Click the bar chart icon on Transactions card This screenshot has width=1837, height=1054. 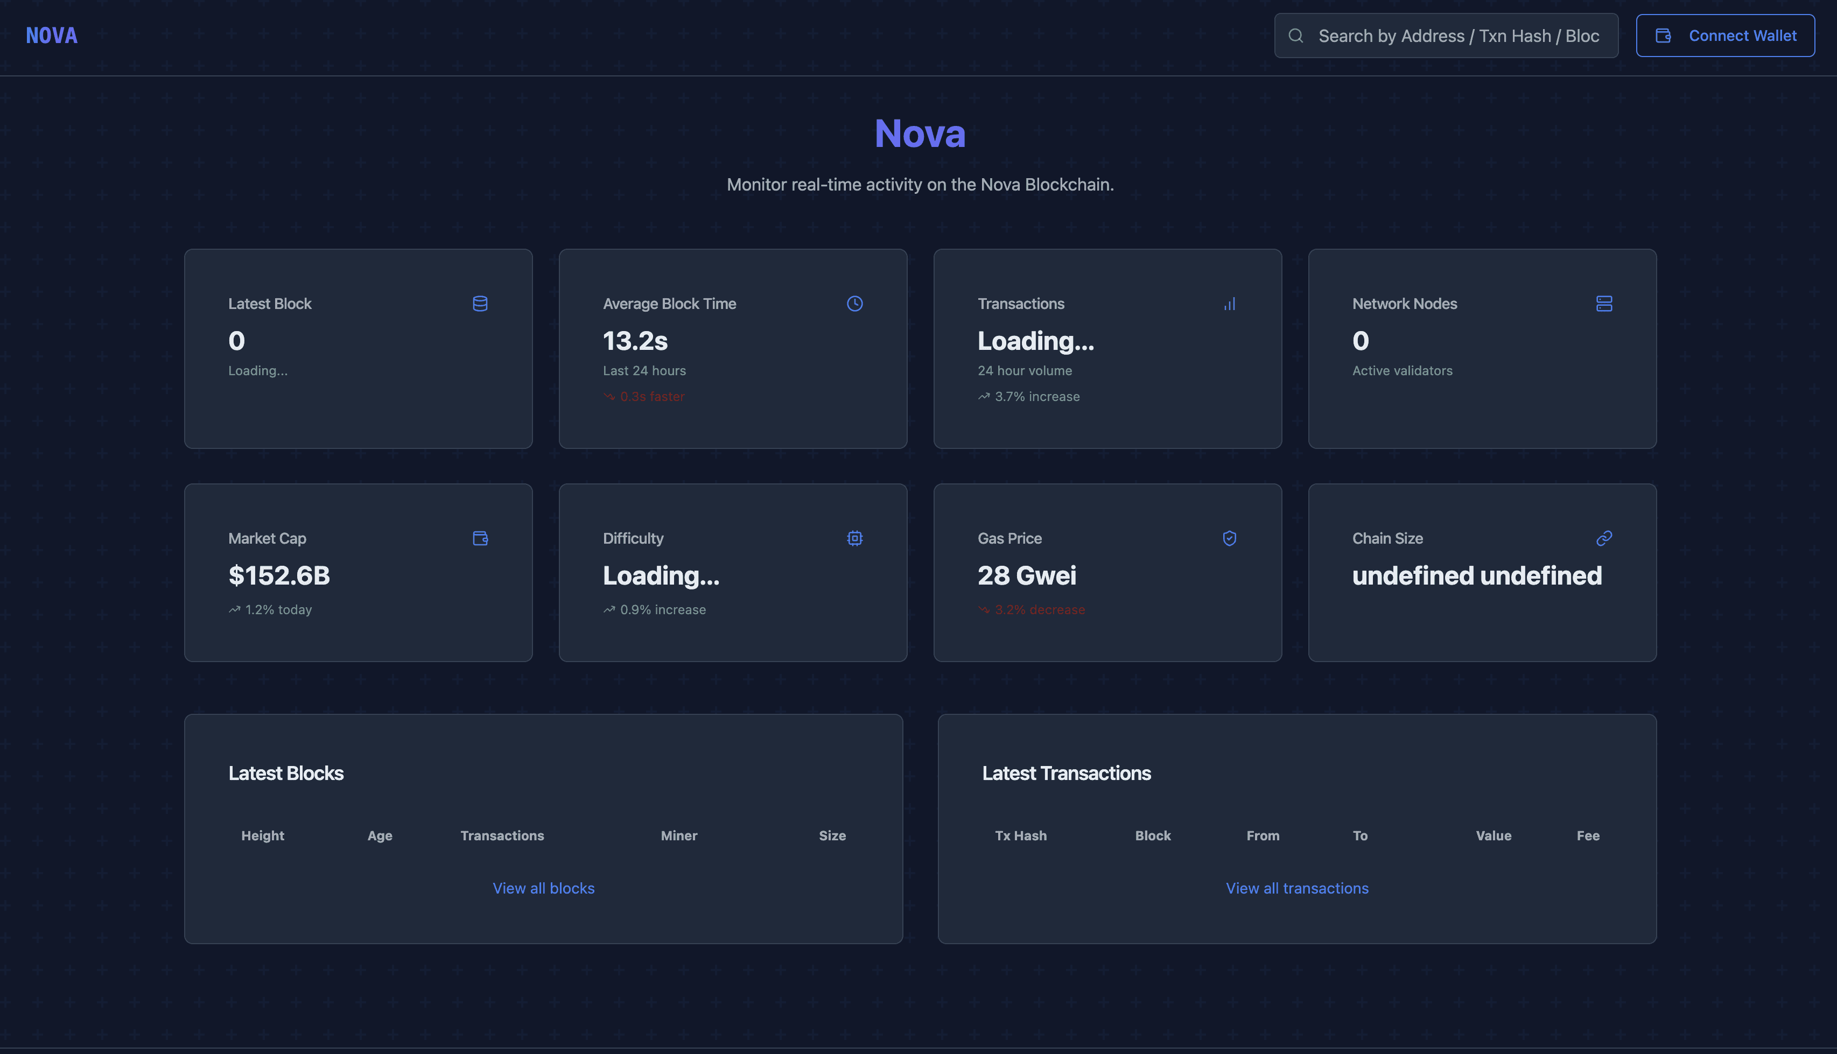1229,303
